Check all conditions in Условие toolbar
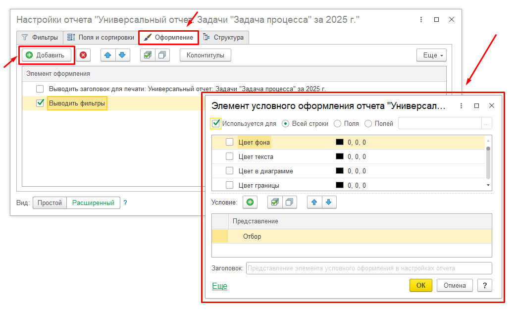The image size is (515, 310). (275, 202)
